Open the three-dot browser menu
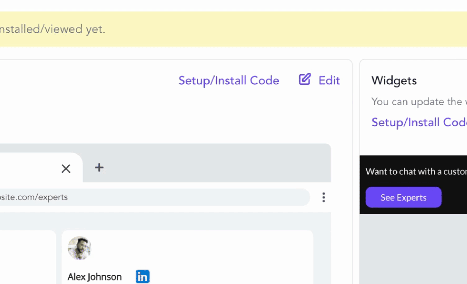 pyautogui.click(x=324, y=197)
